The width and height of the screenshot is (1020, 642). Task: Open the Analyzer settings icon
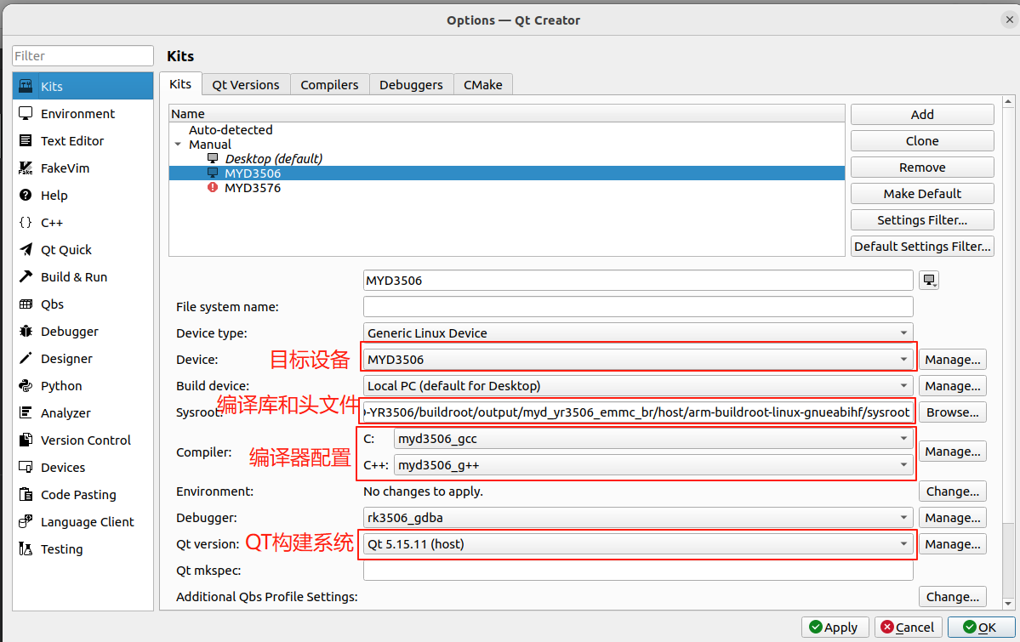[26, 412]
